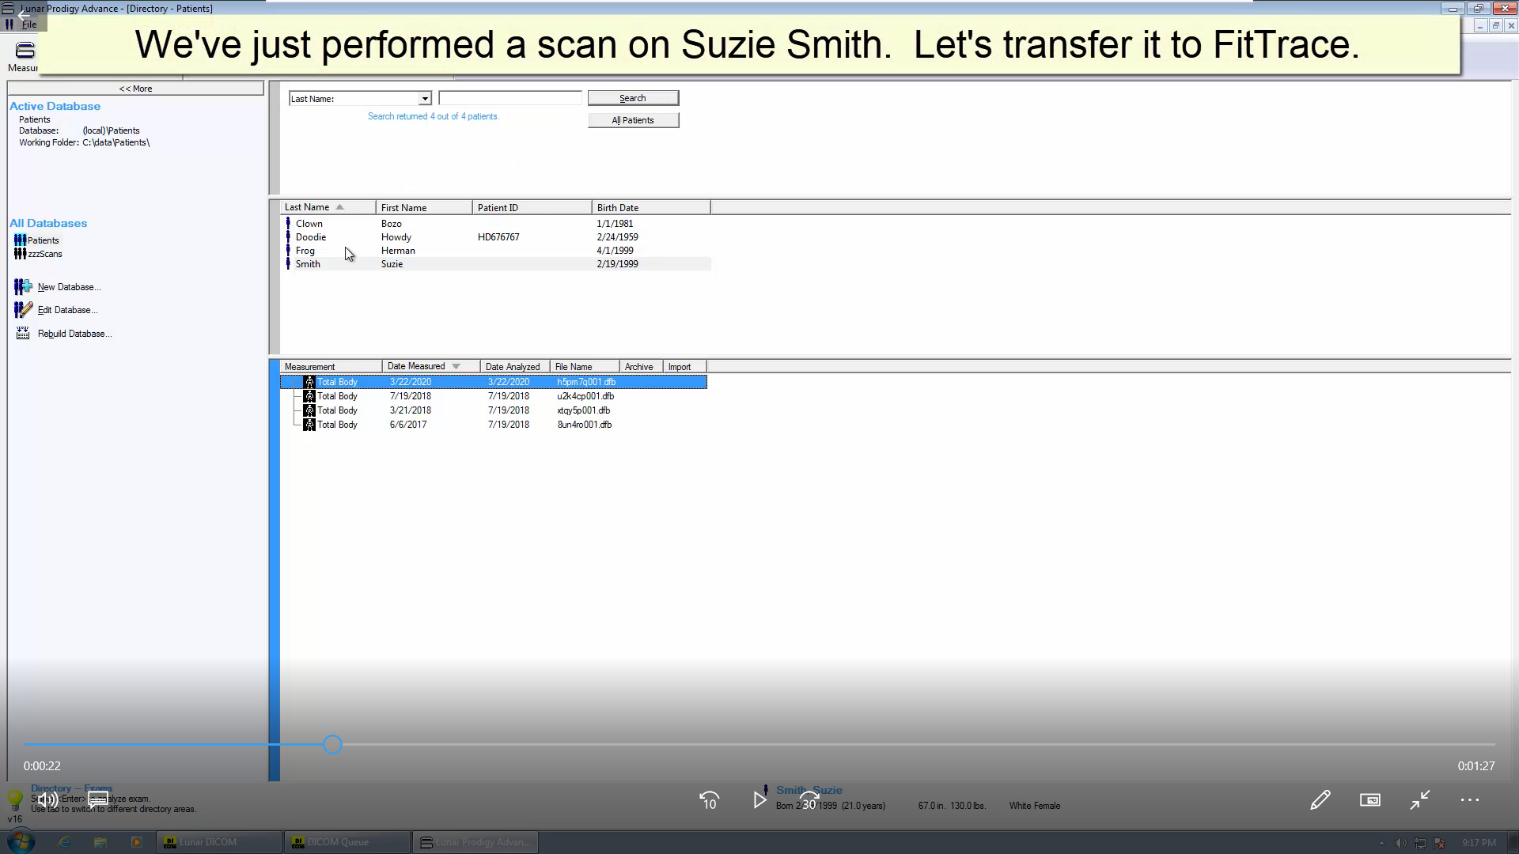The height and width of the screenshot is (854, 1519).
Task: Select Rebuild Database option in sidebar
Action: click(x=73, y=333)
